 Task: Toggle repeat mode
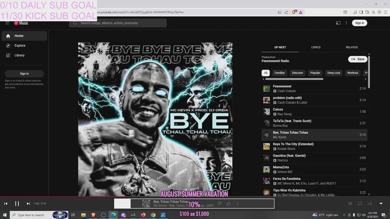tap(360, 204)
